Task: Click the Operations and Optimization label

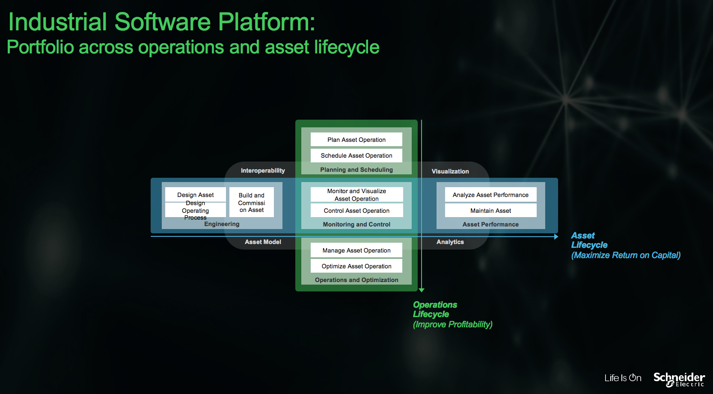Action: (x=356, y=280)
